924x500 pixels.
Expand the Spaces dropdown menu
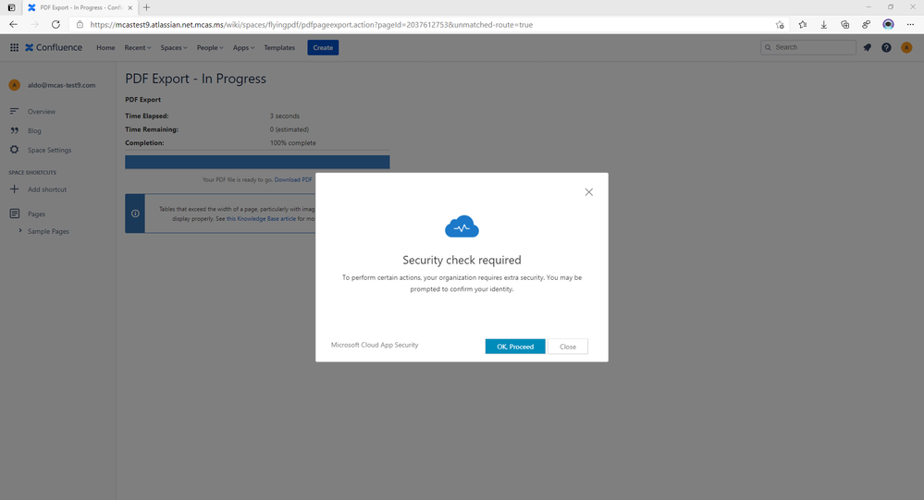(x=174, y=48)
